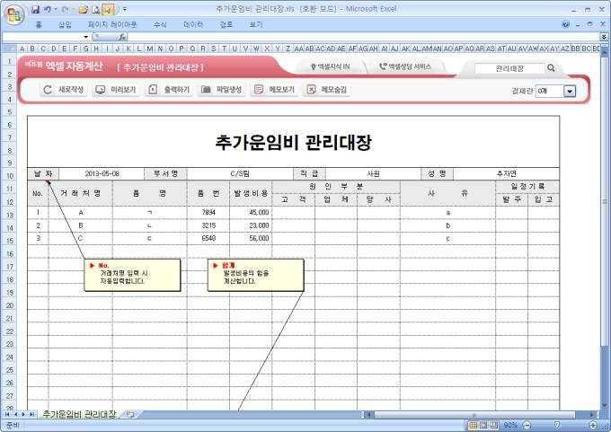The height and width of the screenshot is (432, 611).
Task: Expand the formula bar
Action: 604,37
